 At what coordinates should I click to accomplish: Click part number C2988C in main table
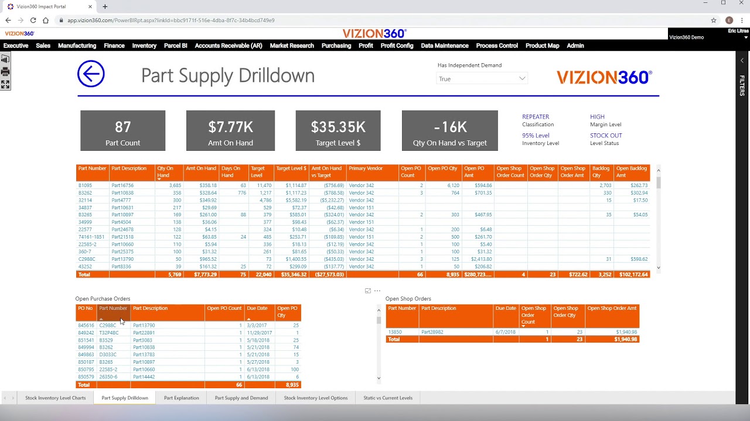click(x=87, y=259)
